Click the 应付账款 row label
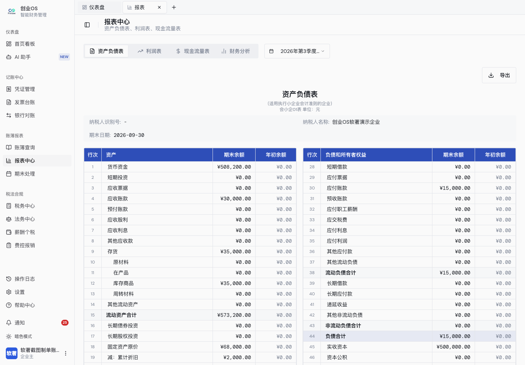 tap(337, 188)
